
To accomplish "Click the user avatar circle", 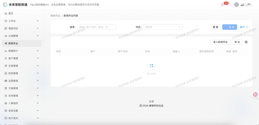I will [x=236, y=4].
